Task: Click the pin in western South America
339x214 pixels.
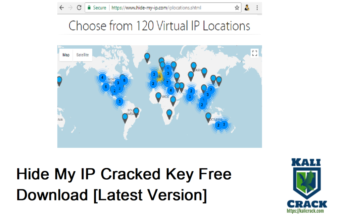Action: pos(125,118)
